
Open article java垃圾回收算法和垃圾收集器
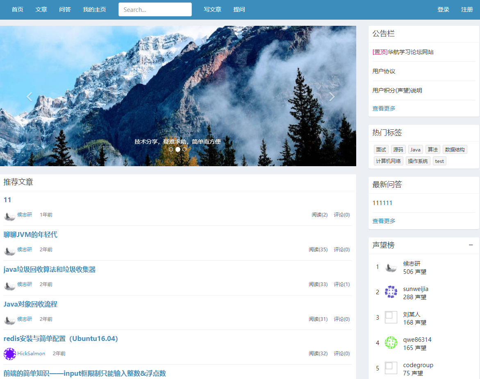point(50,269)
